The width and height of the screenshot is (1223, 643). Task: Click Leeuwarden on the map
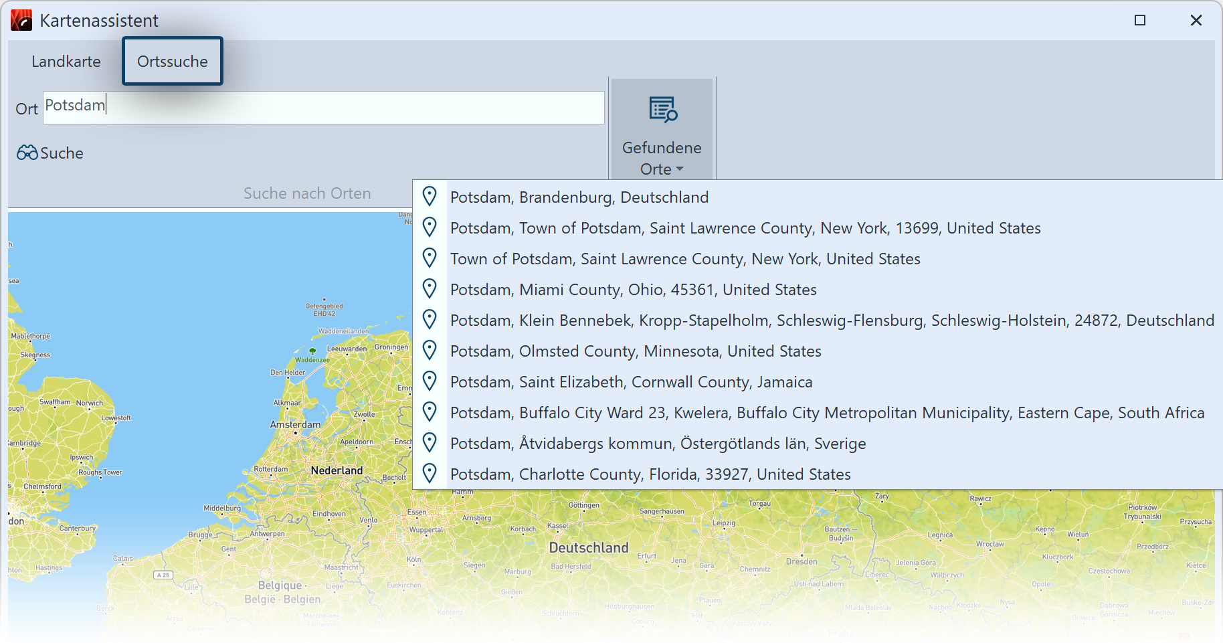347,349
